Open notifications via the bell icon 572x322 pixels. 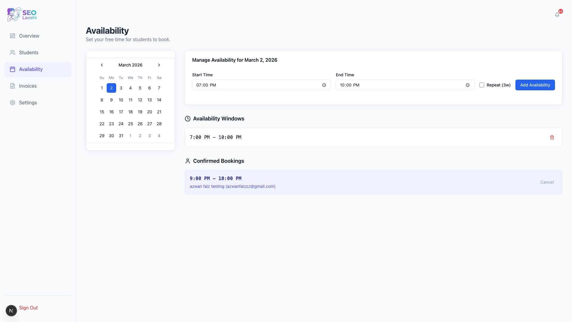tap(557, 14)
